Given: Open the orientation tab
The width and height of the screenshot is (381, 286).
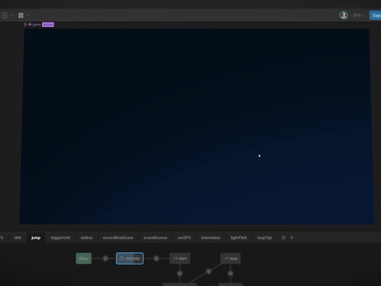Looking at the screenshot, I should (211, 237).
